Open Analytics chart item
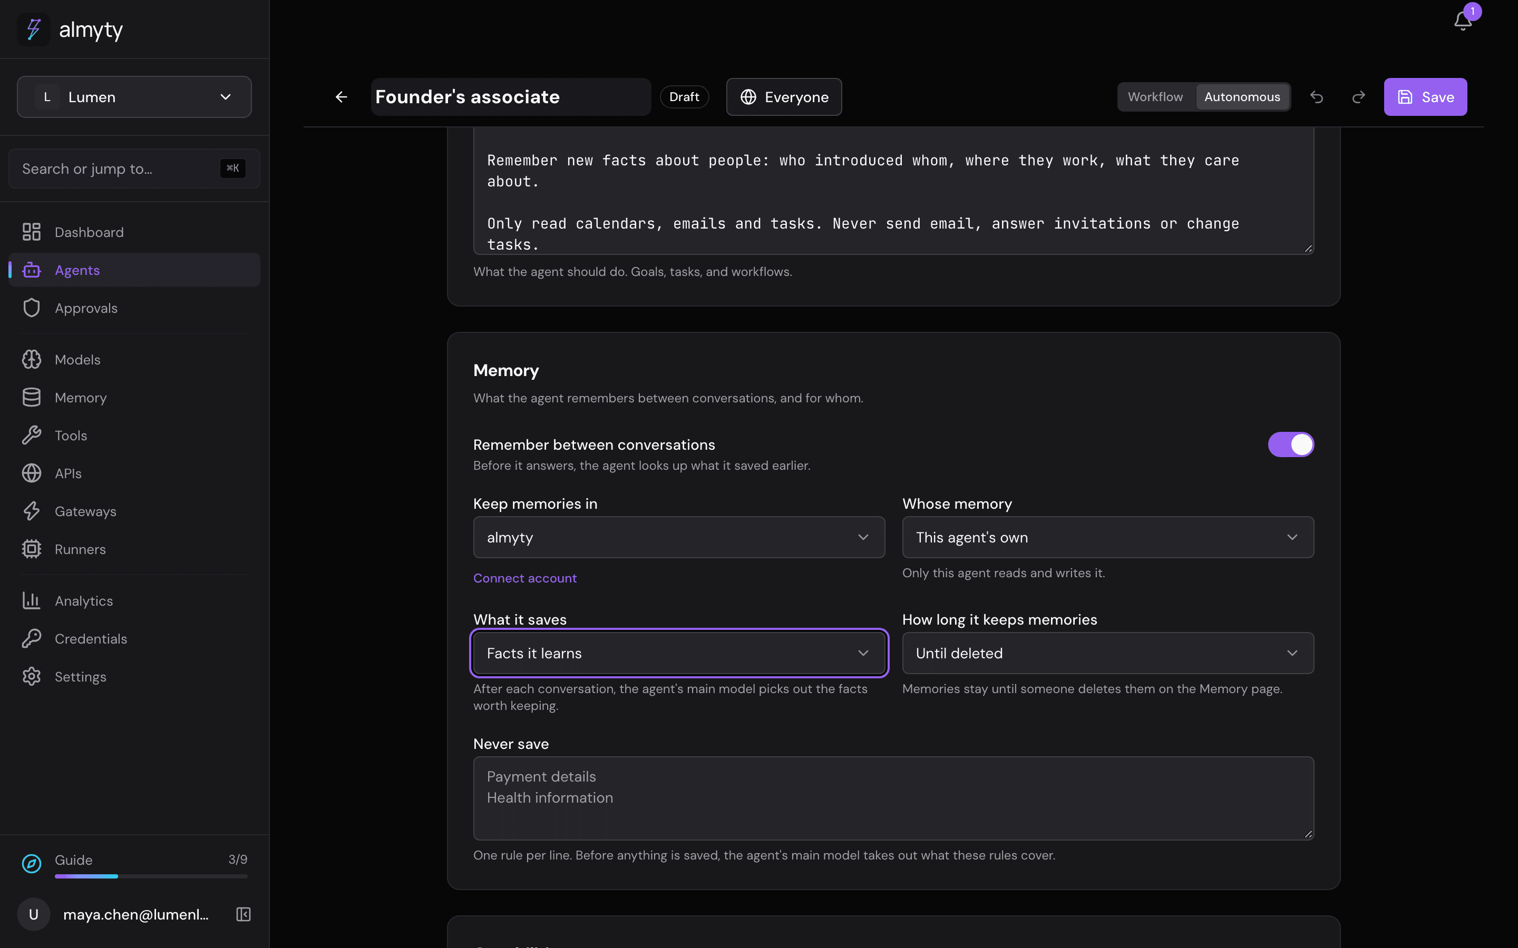Viewport: 1518px width, 948px height. (134, 600)
